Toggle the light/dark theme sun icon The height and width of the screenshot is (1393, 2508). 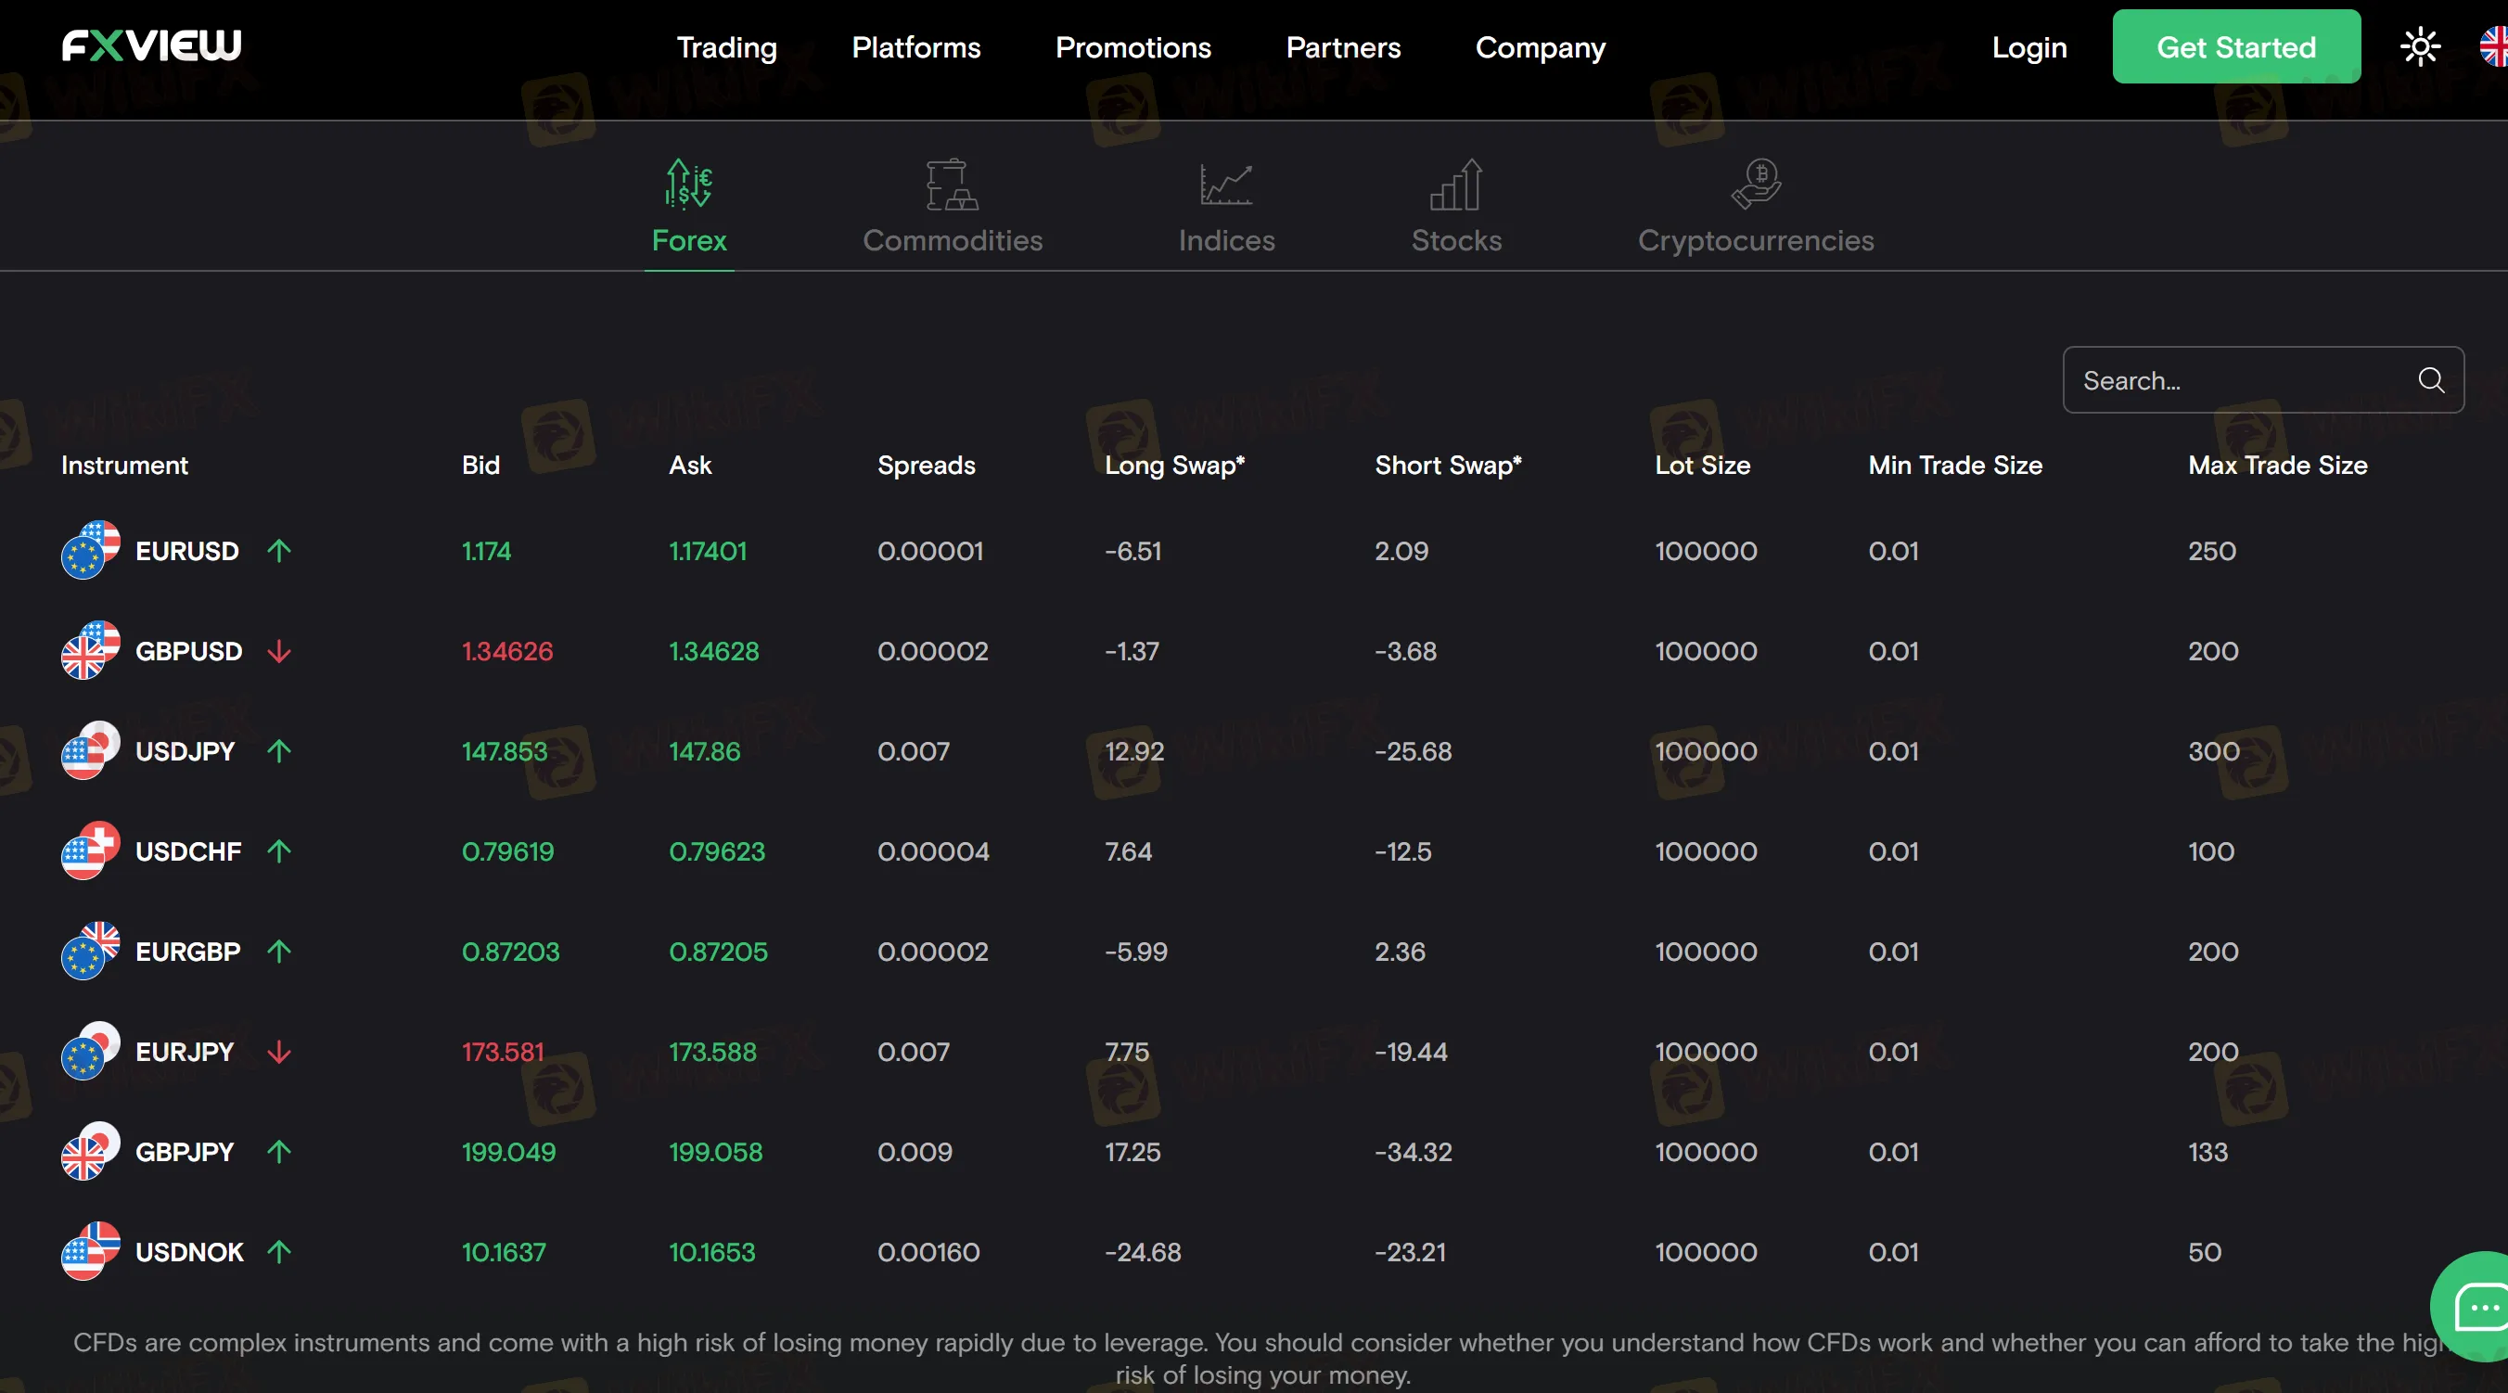click(2419, 46)
